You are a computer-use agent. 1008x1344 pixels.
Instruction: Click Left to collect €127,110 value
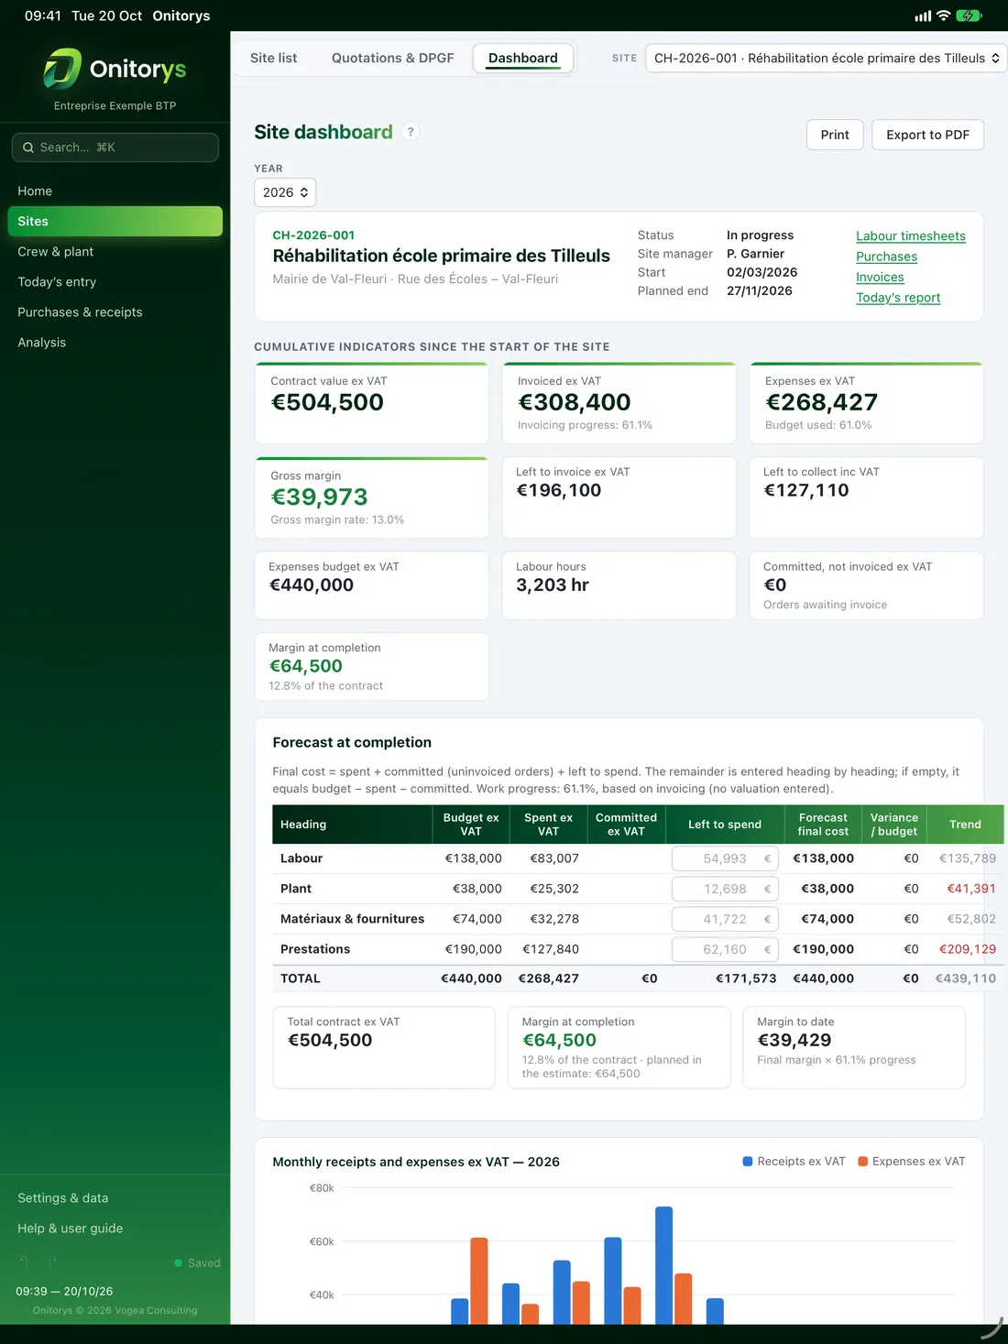point(806,490)
